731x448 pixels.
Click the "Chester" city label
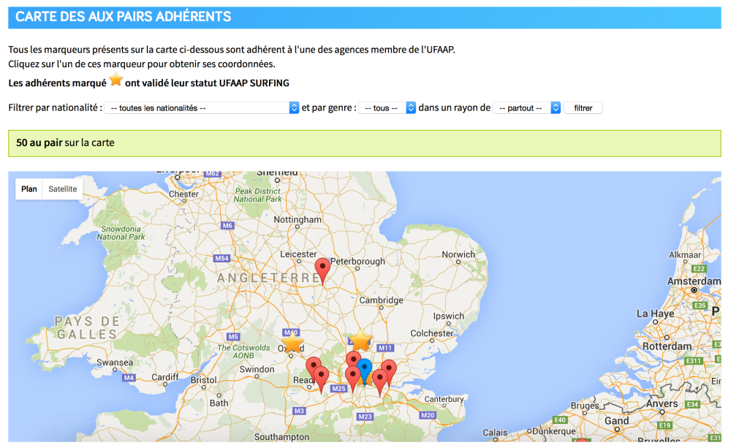(183, 194)
